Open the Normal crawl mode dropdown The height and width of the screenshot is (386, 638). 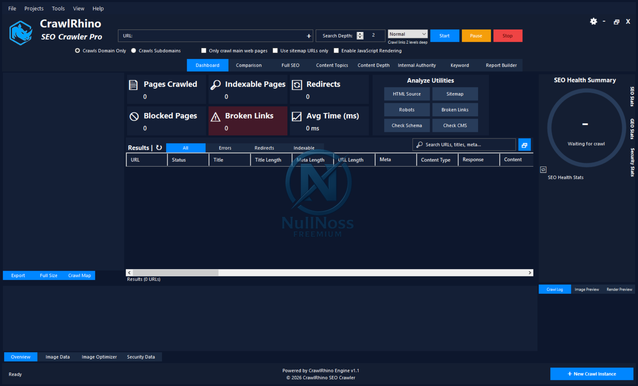408,34
